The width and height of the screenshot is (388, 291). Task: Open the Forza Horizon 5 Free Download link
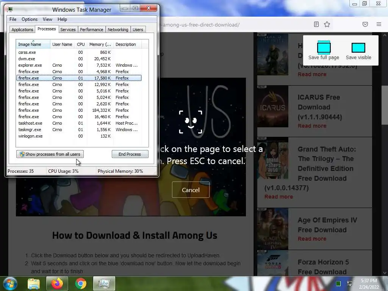[323, 267]
